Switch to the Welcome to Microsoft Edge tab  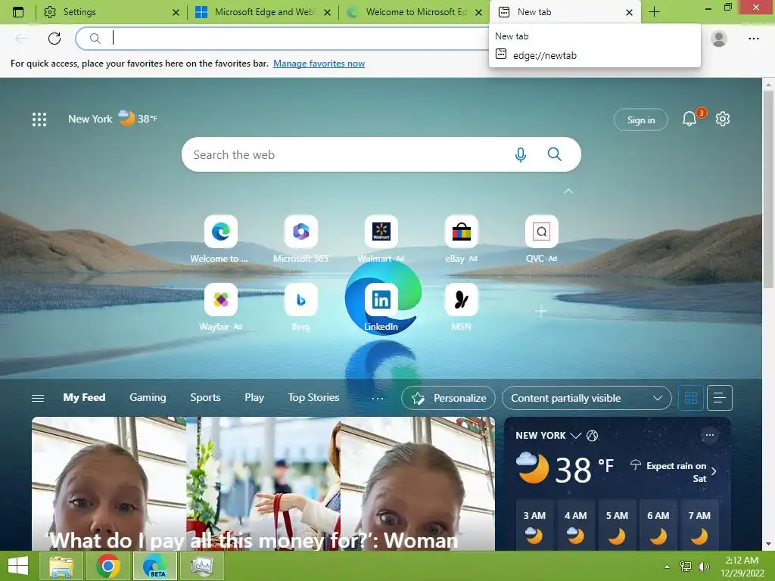[x=414, y=12]
